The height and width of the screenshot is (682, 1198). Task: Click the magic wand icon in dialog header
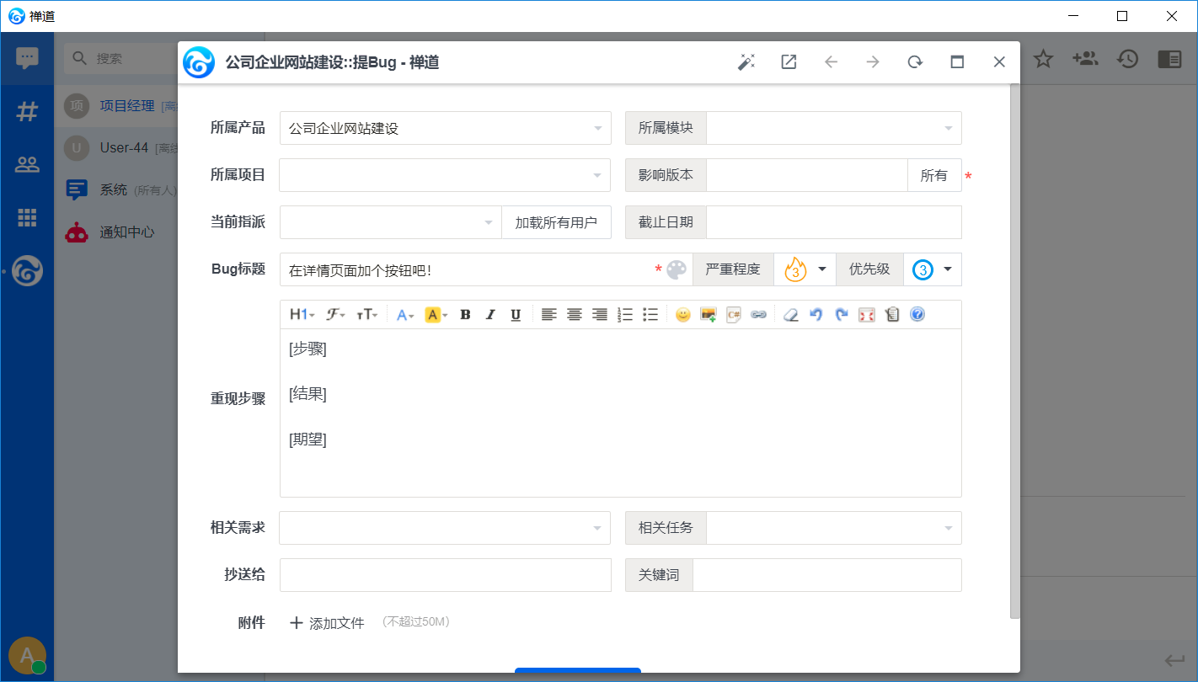(746, 62)
